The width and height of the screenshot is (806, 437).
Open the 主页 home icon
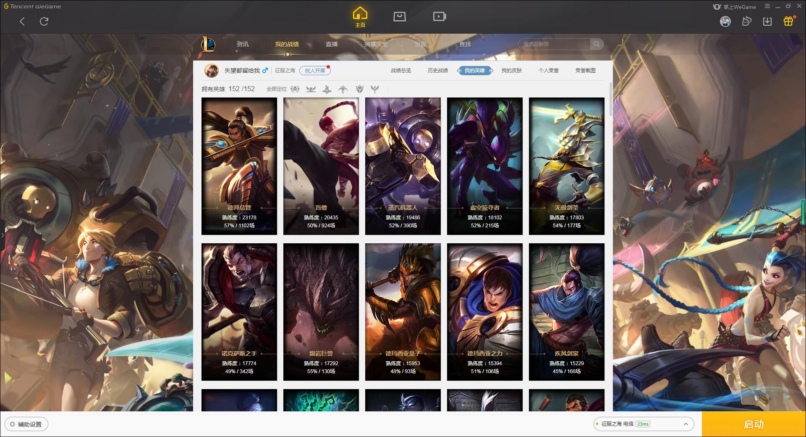360,17
